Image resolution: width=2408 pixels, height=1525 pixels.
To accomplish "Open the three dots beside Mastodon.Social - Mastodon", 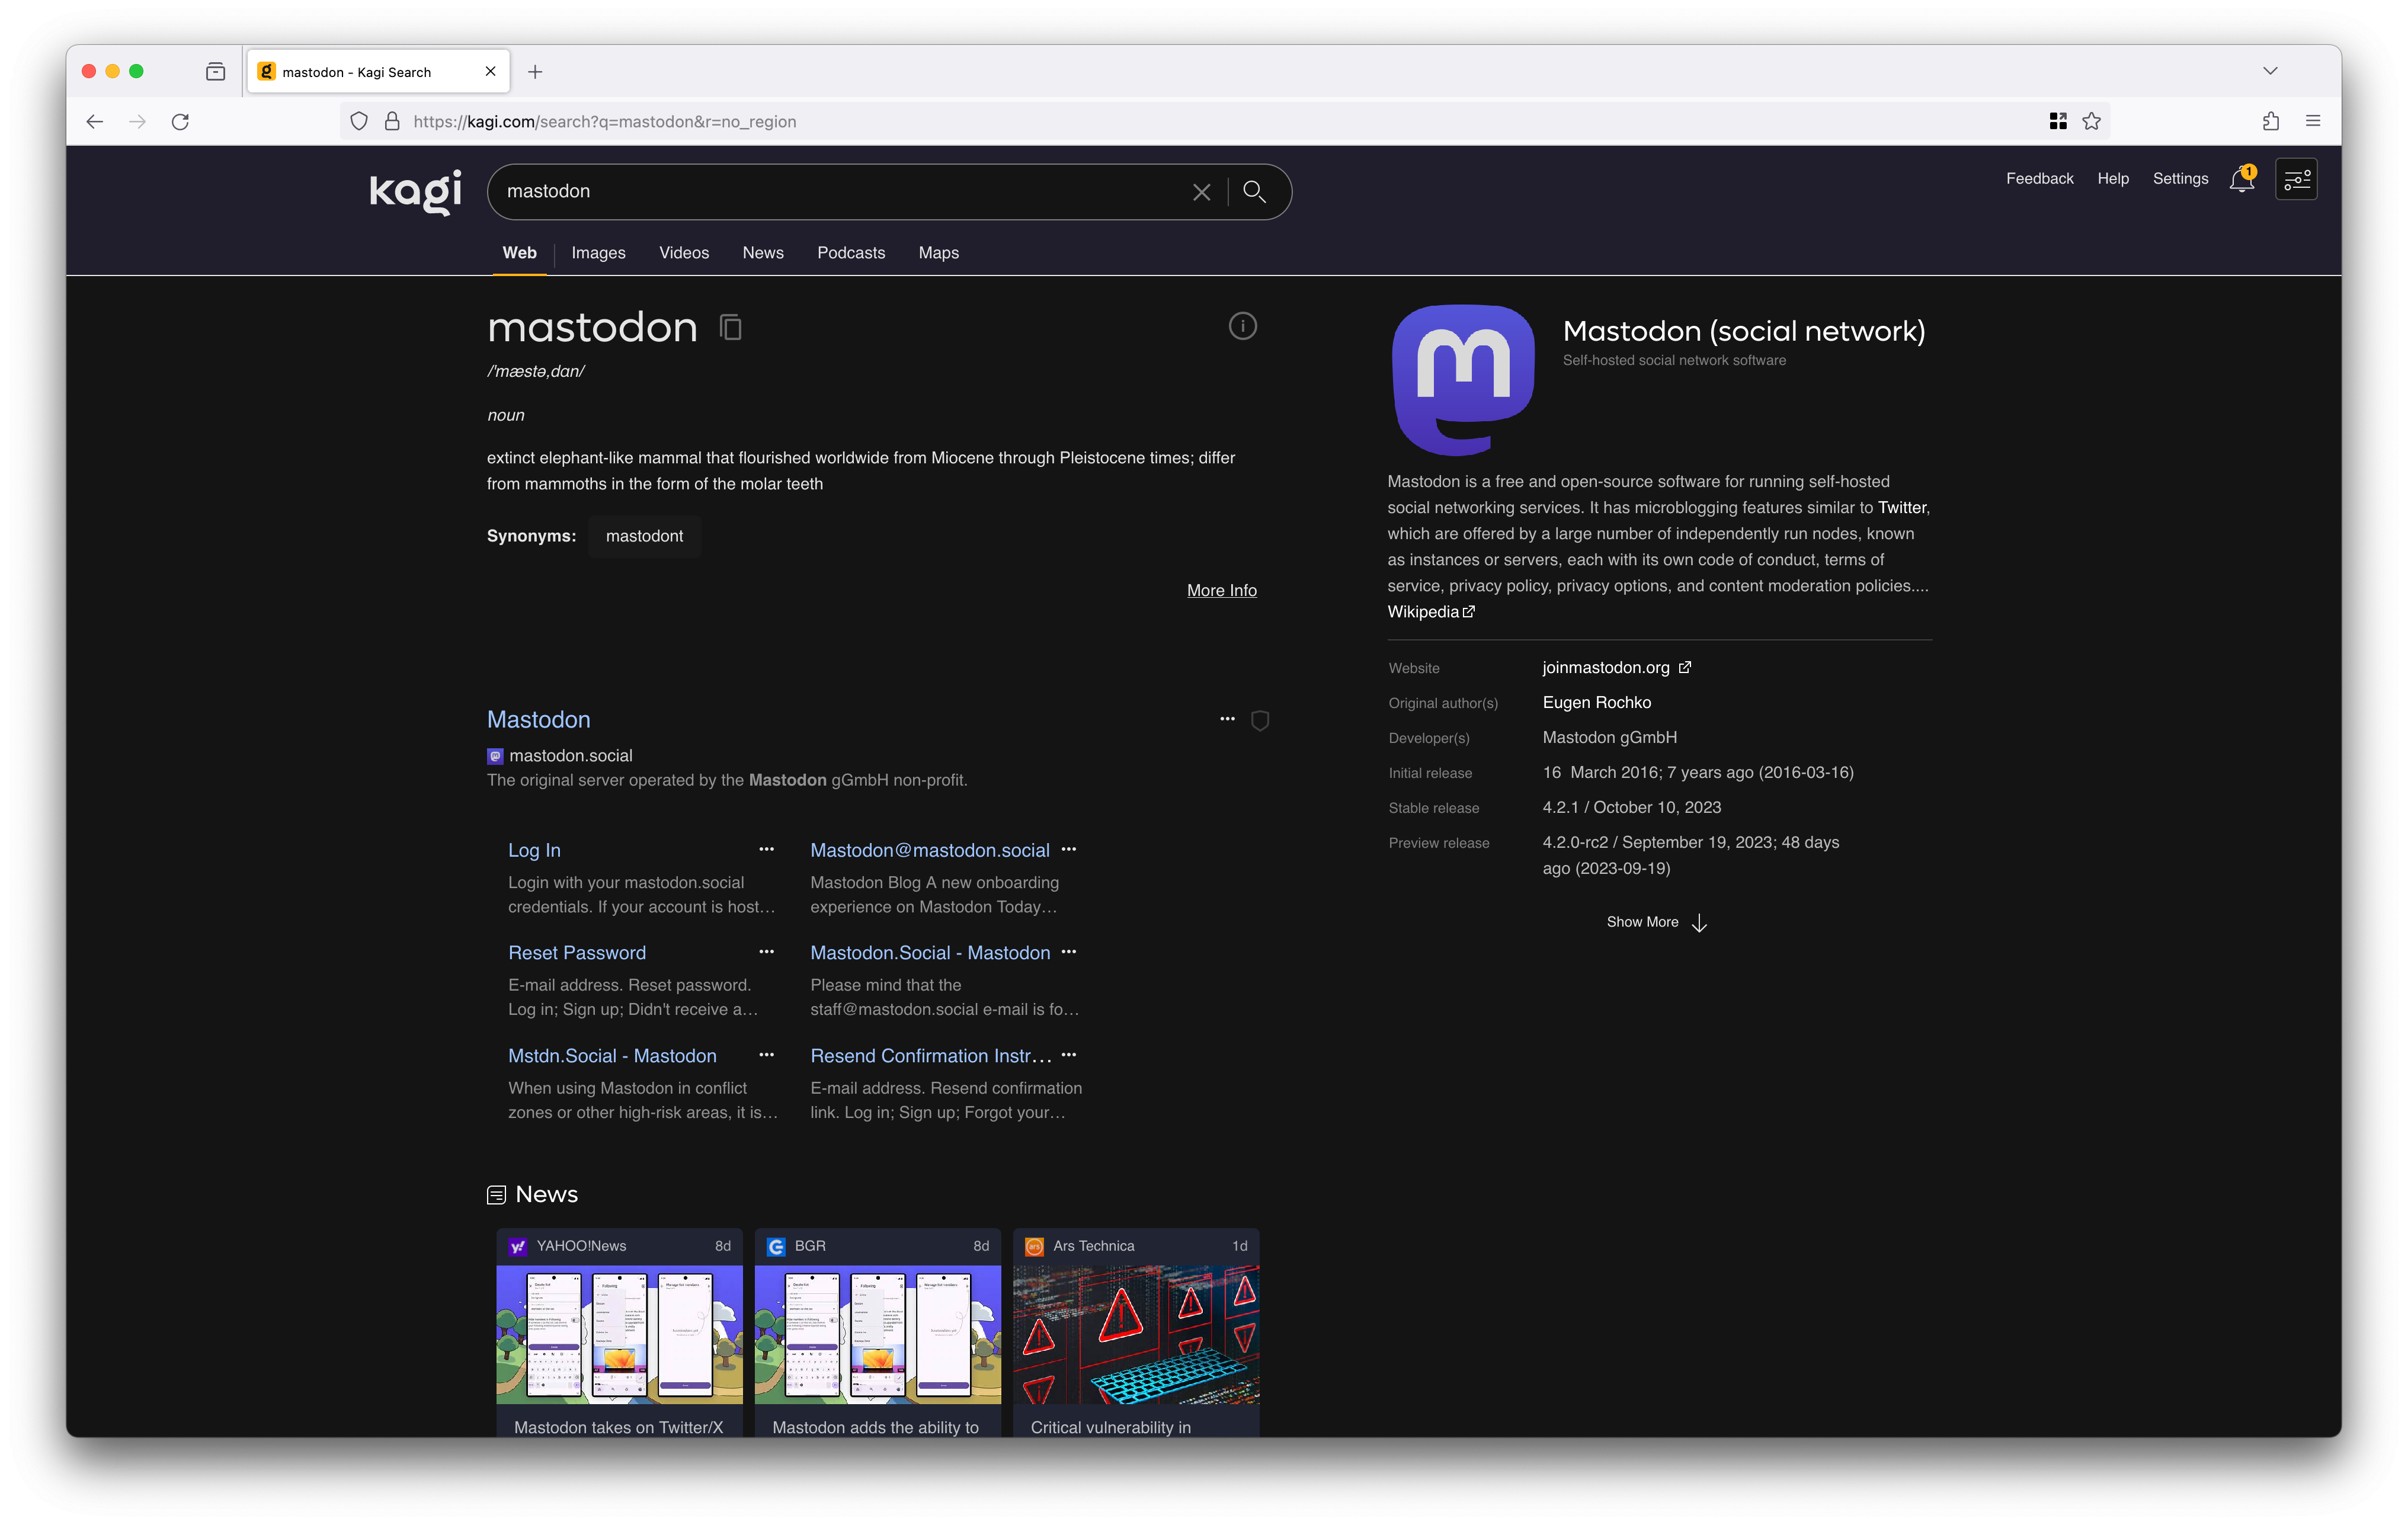I will (1069, 952).
